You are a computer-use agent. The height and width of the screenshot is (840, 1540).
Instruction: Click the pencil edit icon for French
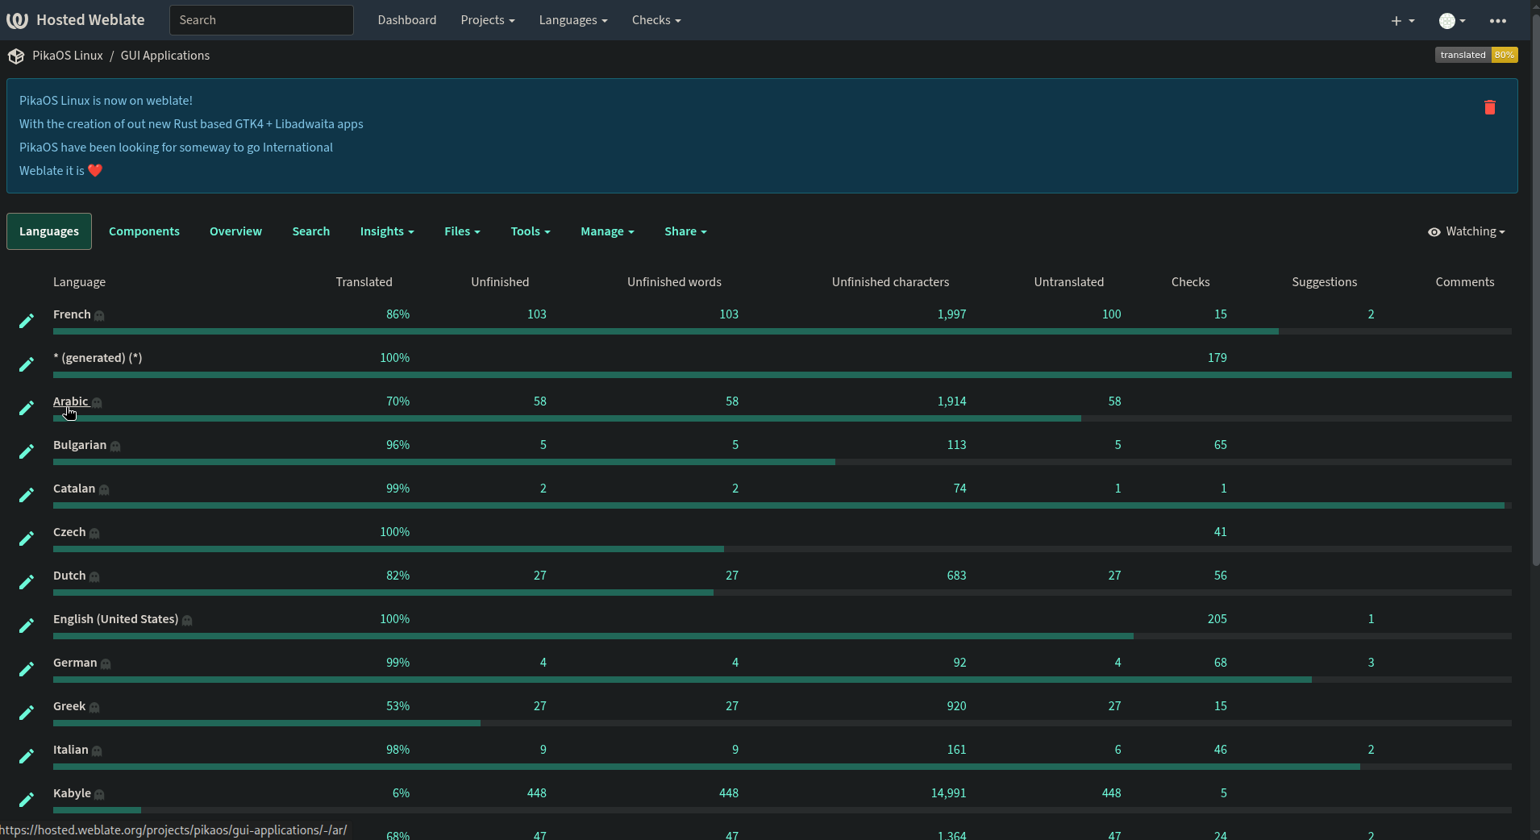point(27,321)
